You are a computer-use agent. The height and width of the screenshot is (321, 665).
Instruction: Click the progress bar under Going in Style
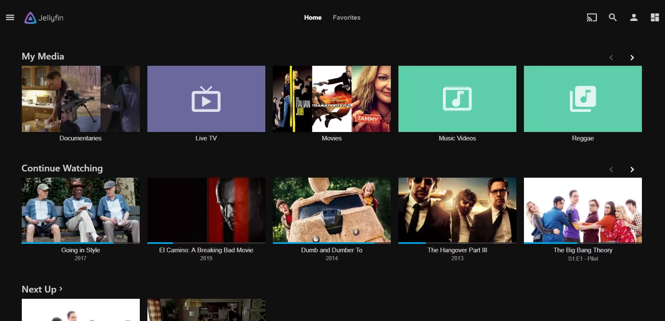(x=81, y=243)
